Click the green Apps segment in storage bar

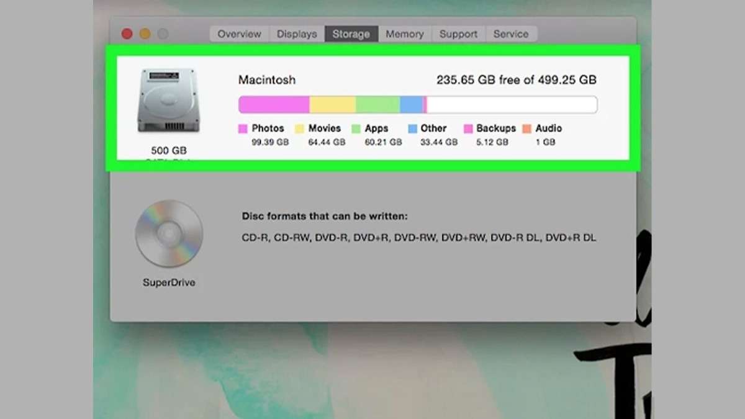377,104
